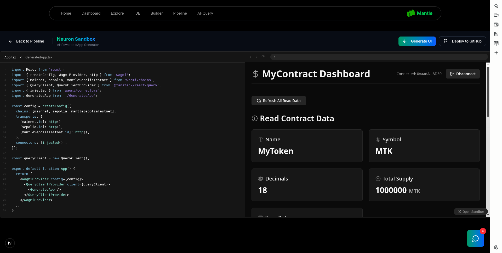
Task: Switch to the GeneratedApp.tsx tab
Action: (x=39, y=57)
